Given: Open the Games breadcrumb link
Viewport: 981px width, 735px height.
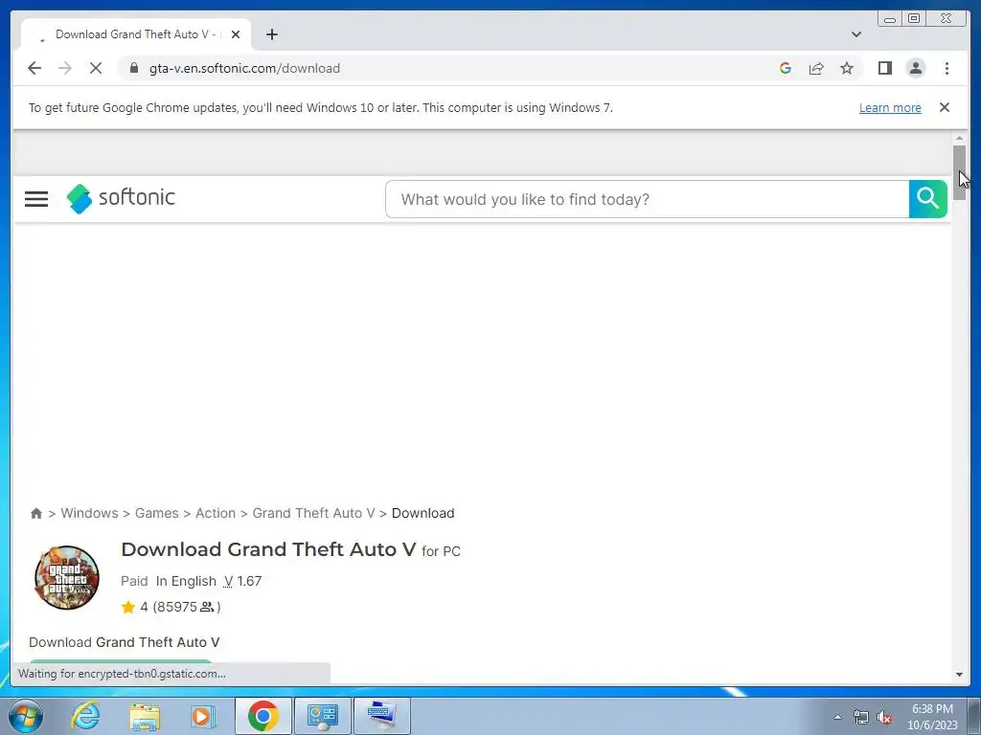Looking at the screenshot, I should point(156,513).
